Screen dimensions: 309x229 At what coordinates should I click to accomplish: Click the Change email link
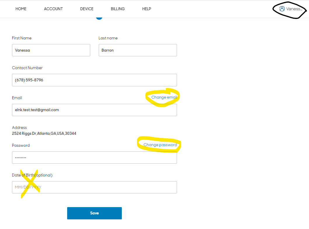(164, 97)
